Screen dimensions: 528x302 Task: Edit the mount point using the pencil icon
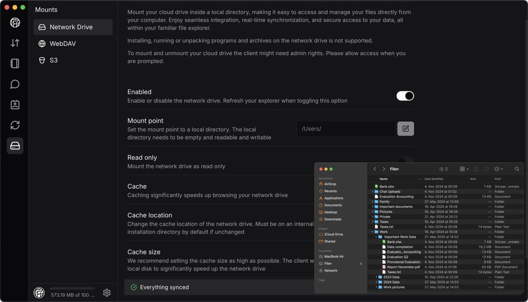[x=405, y=128]
